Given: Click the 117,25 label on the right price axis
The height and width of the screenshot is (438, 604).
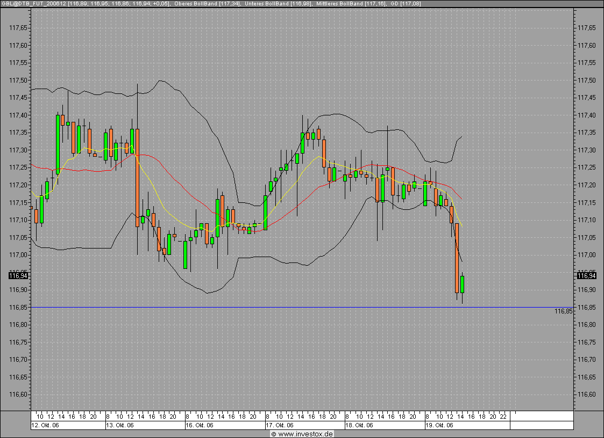Looking at the screenshot, I should point(587,167).
